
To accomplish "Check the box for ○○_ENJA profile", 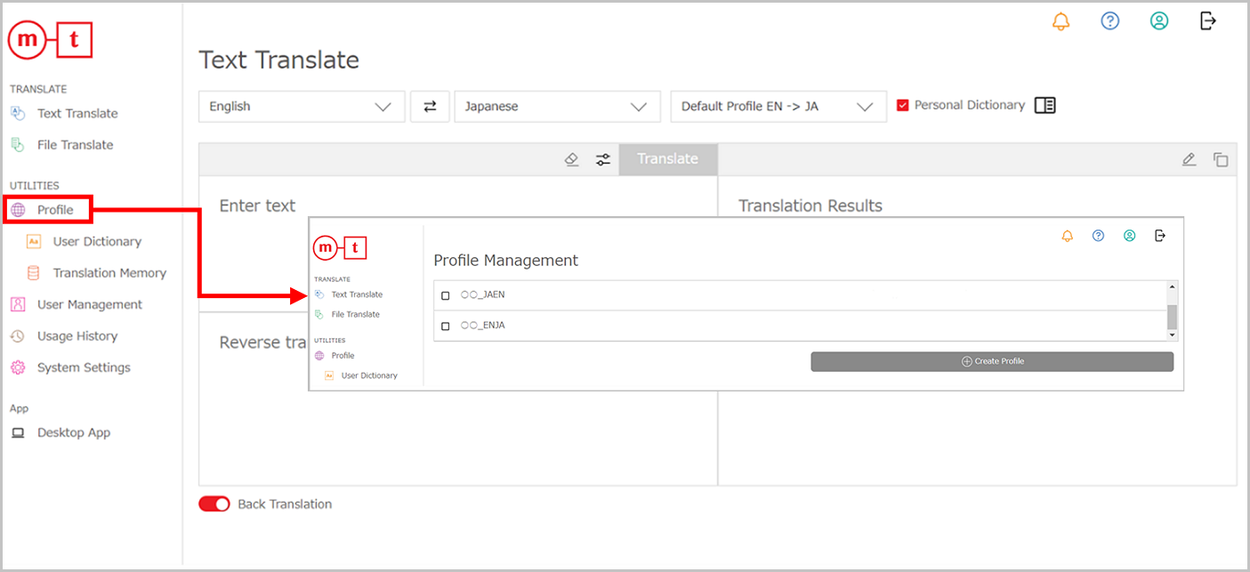I will click(446, 326).
